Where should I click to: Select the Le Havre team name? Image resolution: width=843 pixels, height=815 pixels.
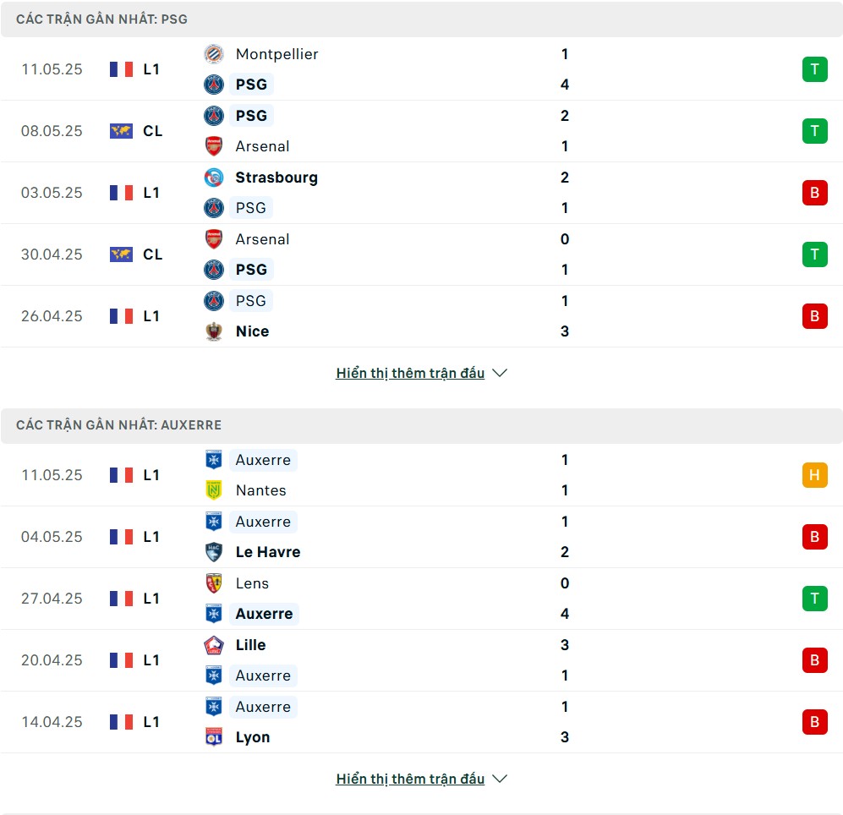click(x=268, y=552)
